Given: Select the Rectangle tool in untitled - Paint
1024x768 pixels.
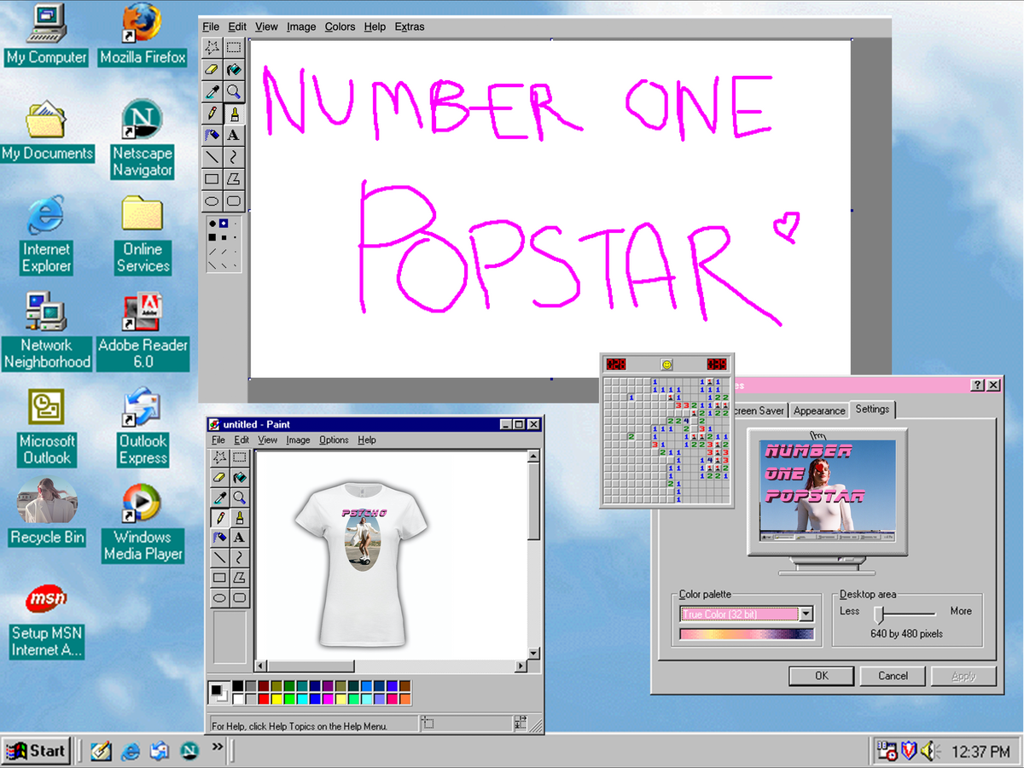Looking at the screenshot, I should 220,578.
